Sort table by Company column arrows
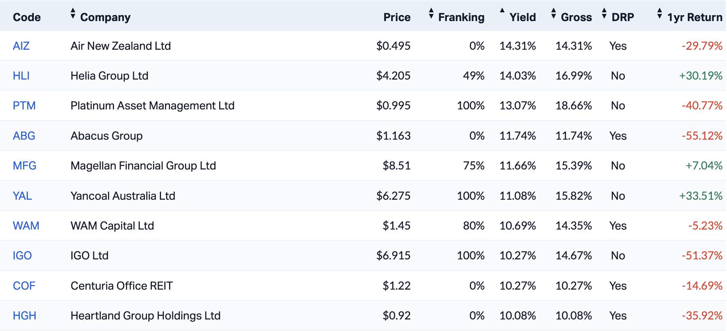727x331 pixels. (x=73, y=14)
